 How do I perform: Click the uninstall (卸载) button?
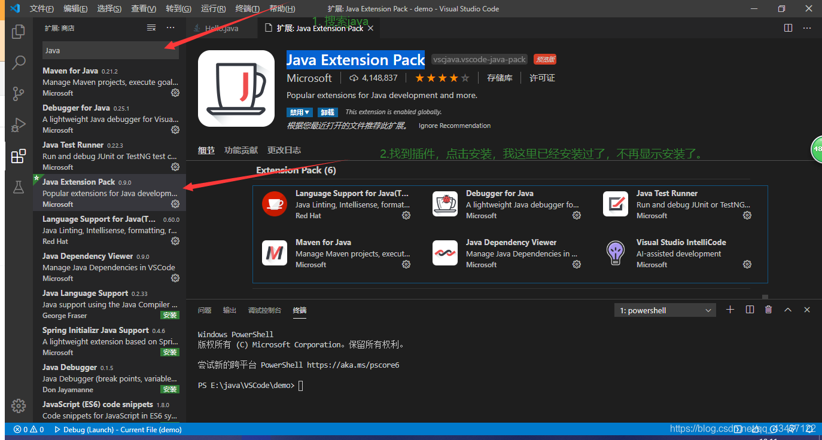[327, 112]
